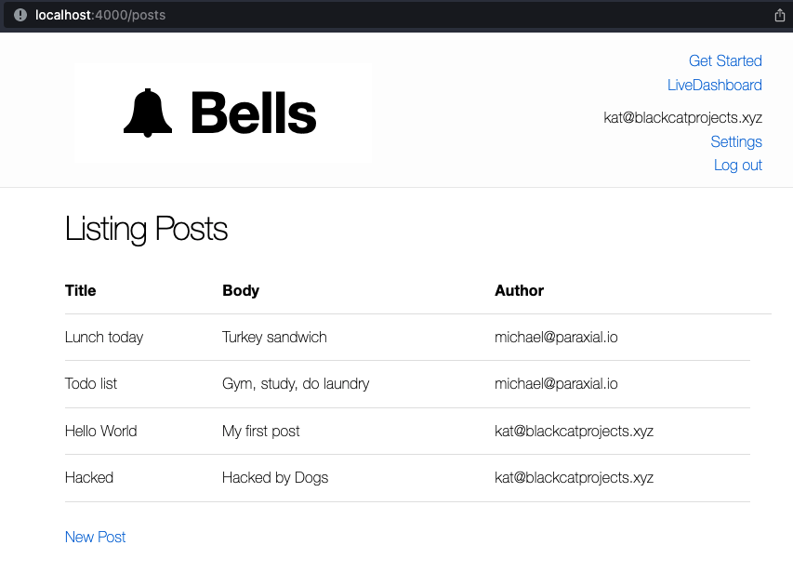The width and height of the screenshot is (793, 572).
Task: Click michael@paraxial.io in the Lunch today row
Action: pos(556,338)
